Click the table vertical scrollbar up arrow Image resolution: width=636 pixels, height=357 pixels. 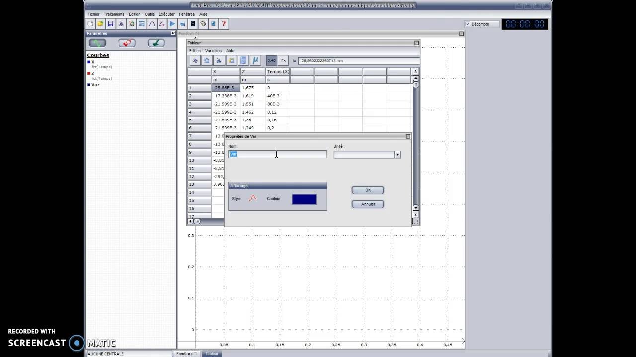point(416,78)
